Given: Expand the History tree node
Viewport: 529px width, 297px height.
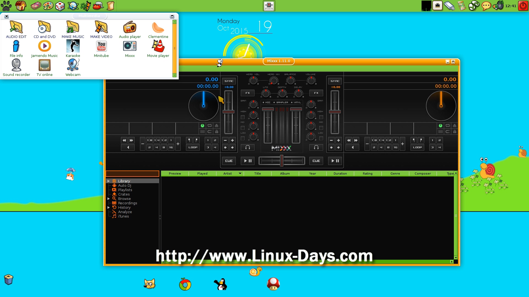Looking at the screenshot, I should pos(109,207).
